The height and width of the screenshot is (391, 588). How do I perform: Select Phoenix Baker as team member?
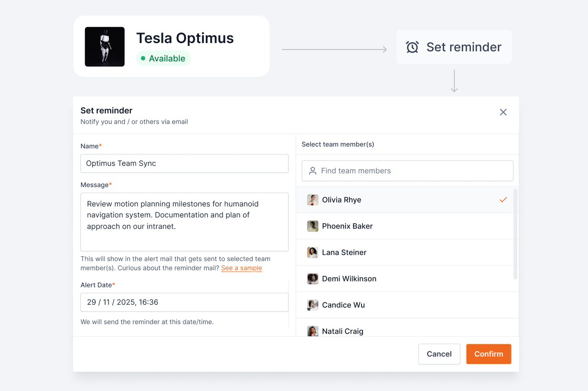point(347,226)
